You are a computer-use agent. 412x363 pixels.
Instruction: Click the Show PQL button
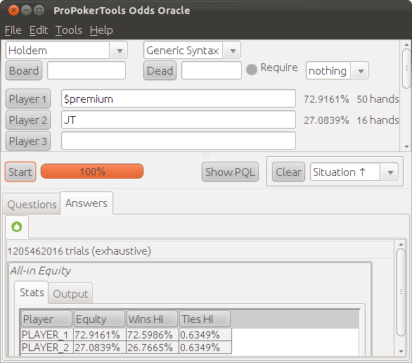pyautogui.click(x=230, y=172)
